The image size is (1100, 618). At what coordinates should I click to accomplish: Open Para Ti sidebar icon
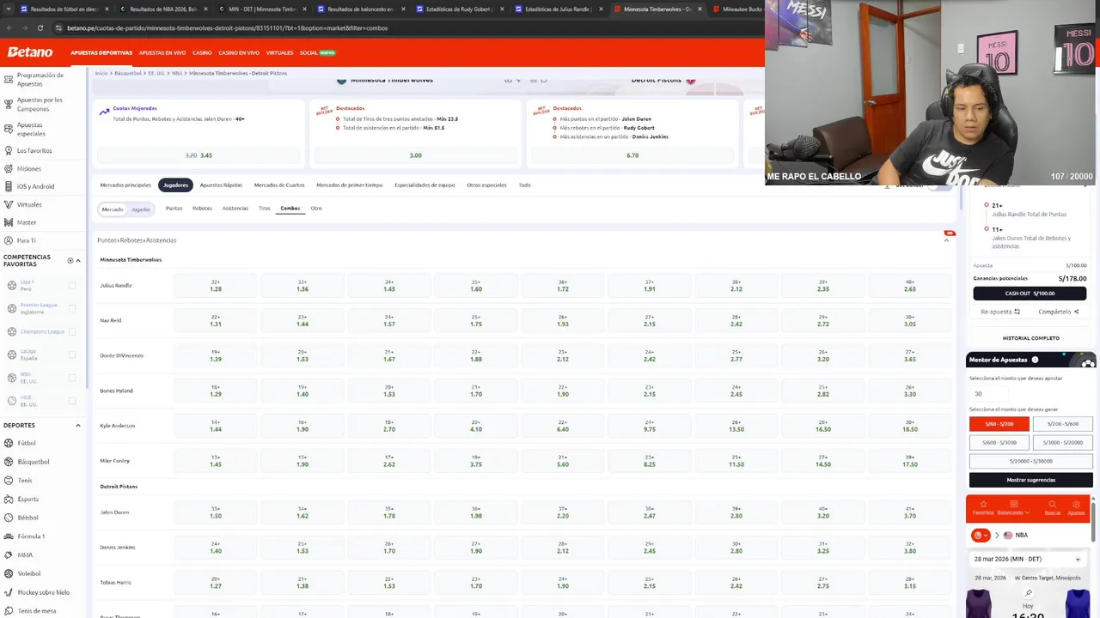pos(8,240)
